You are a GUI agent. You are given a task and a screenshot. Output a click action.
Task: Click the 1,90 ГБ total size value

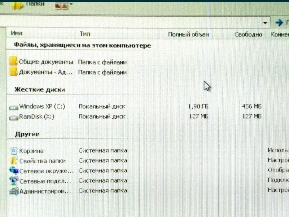[x=198, y=106]
